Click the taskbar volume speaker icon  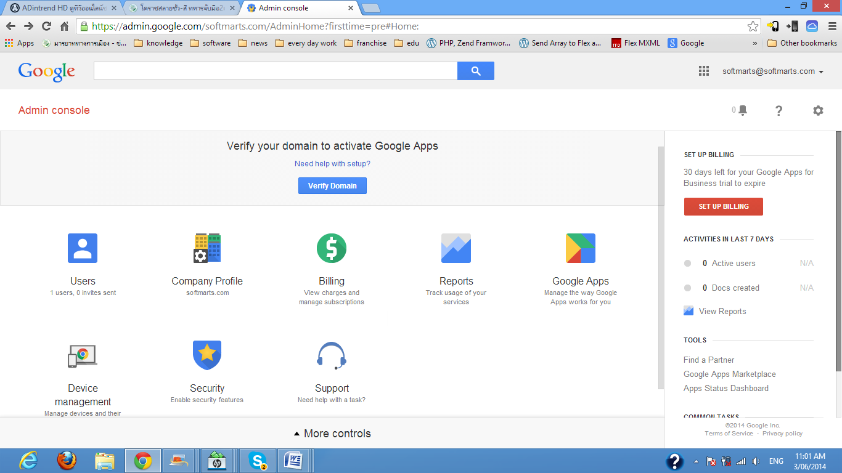point(756,461)
